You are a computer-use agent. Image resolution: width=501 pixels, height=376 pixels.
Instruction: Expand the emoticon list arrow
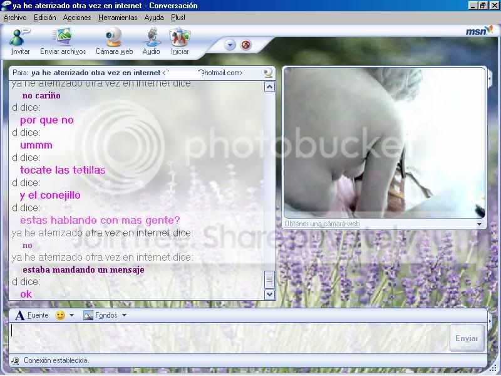pos(72,316)
